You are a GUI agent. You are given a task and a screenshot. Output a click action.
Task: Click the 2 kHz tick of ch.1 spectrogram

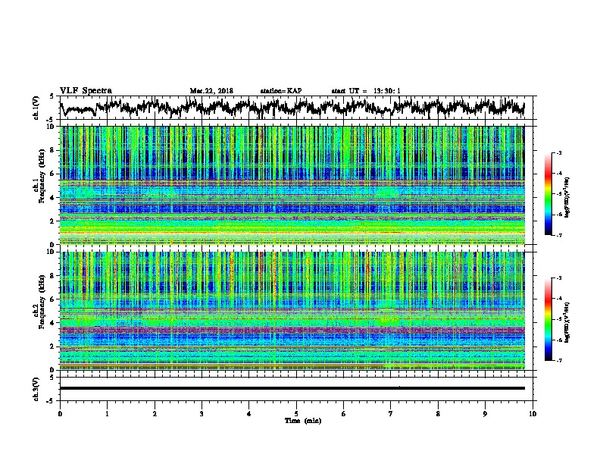tap(54, 221)
